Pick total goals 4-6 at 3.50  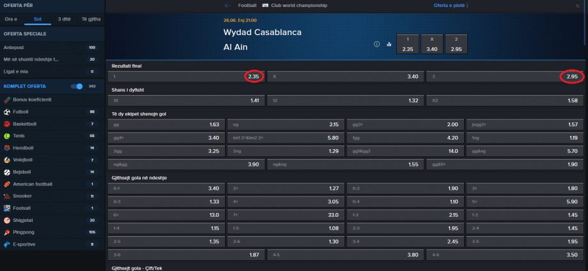[x=505, y=255]
